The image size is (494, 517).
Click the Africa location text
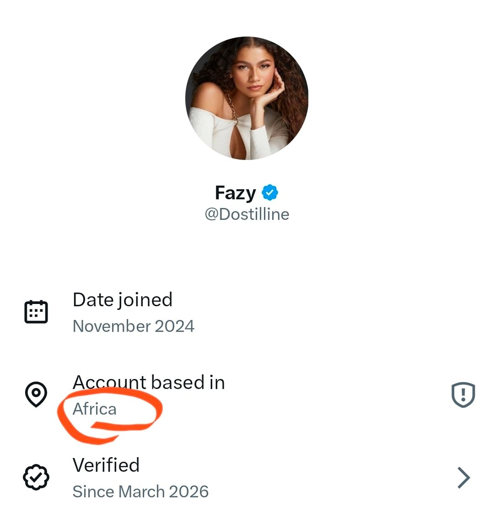(x=94, y=409)
